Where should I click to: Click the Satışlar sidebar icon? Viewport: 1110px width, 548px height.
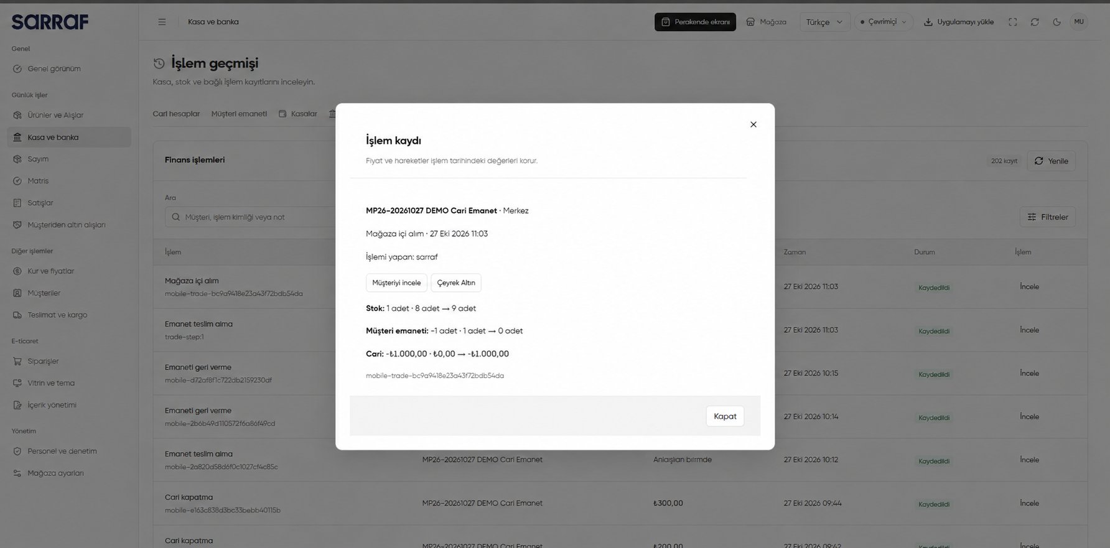(17, 203)
